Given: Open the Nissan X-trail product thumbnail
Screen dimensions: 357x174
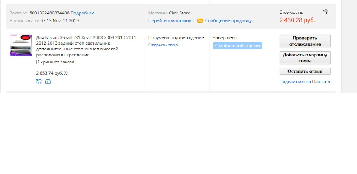Looking at the screenshot, I should click(x=21, y=45).
